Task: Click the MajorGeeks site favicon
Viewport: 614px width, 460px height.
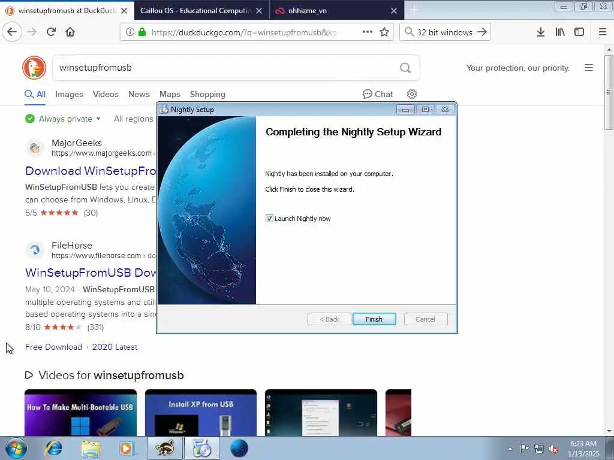Action: point(35,148)
